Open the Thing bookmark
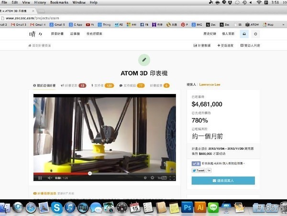Image resolution: width=287 pixels, height=216 pixels. pyautogui.click(x=104, y=25)
